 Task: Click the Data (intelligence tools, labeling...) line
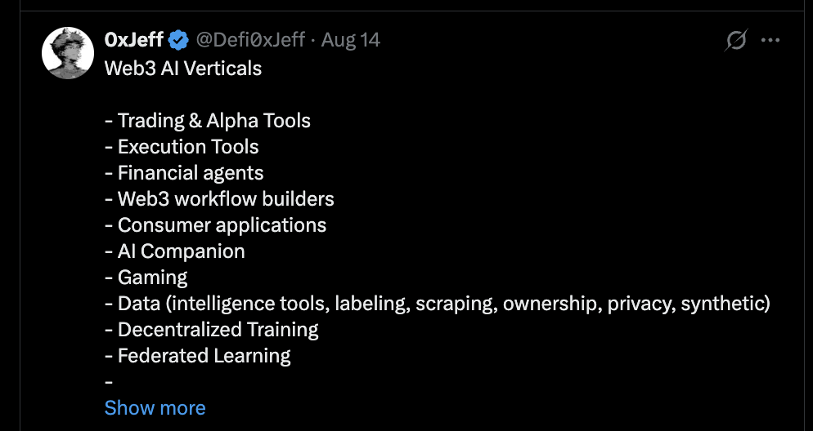(x=437, y=304)
